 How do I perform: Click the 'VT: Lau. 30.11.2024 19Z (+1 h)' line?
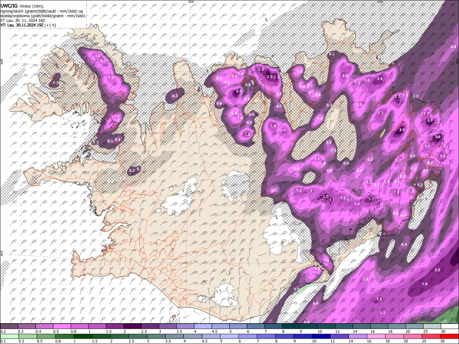tap(28, 25)
